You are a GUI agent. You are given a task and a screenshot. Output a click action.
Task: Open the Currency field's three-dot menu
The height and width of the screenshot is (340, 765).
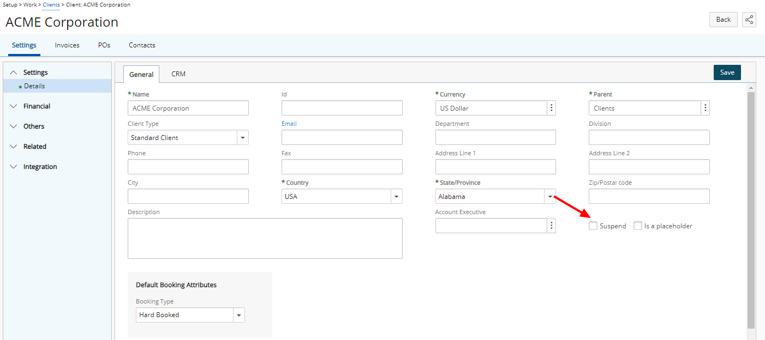552,108
